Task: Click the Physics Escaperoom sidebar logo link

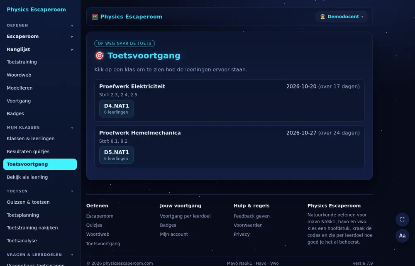Action: (36, 10)
